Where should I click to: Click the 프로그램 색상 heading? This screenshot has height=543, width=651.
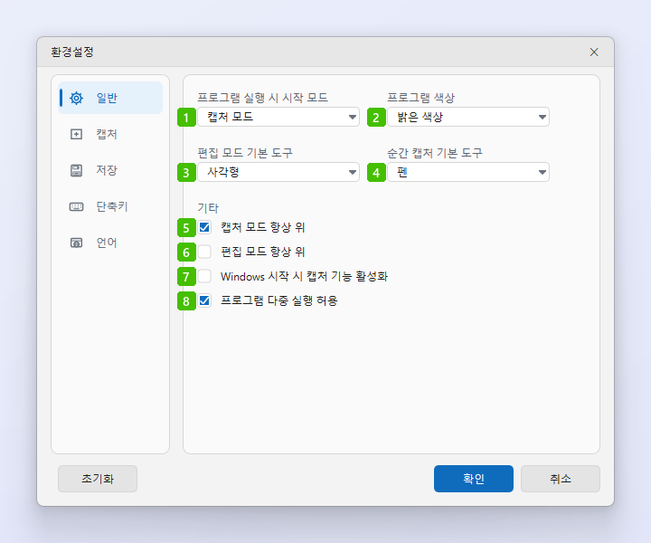pyautogui.click(x=421, y=98)
